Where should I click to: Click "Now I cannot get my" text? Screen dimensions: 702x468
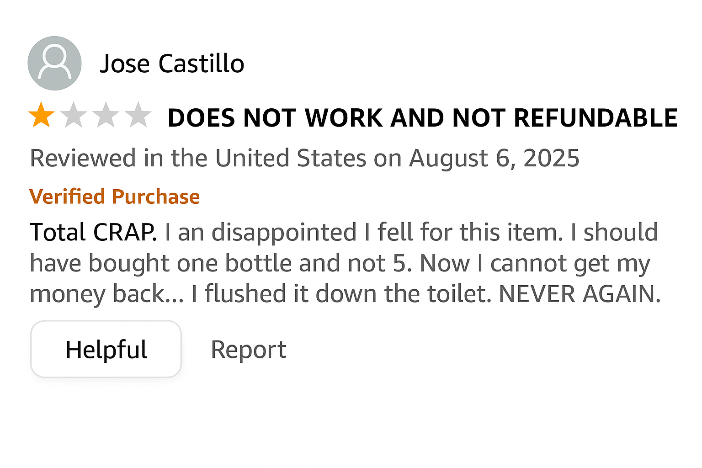(x=535, y=263)
